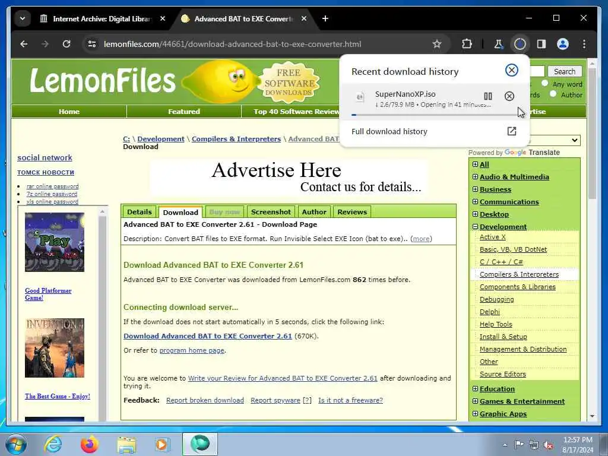The width and height of the screenshot is (608, 456).
Task: Open a new browser tab
Action: click(x=325, y=18)
